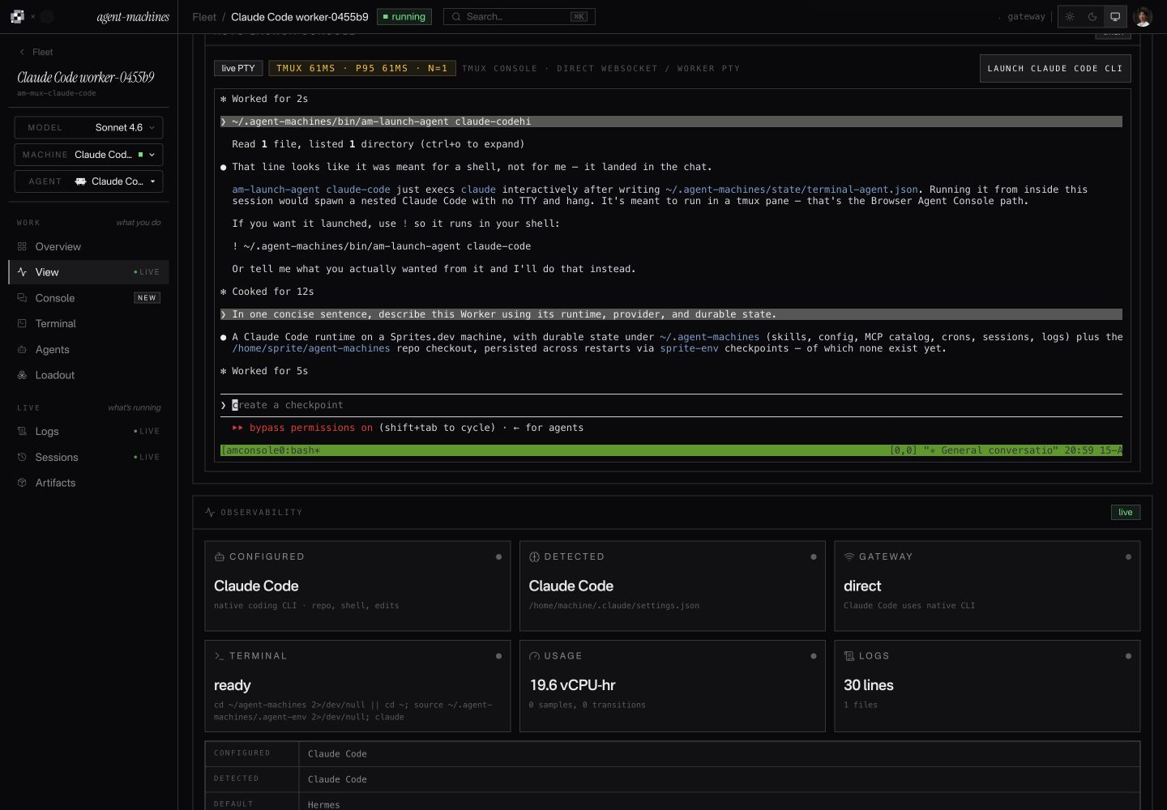Screen dimensions: 1167x810
Task: Click the gateway label in header
Action: 1026,16
